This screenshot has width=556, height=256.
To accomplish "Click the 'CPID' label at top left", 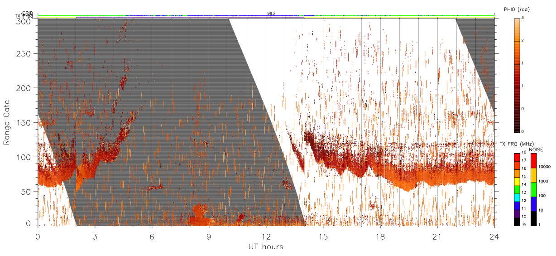I will 27,14.
